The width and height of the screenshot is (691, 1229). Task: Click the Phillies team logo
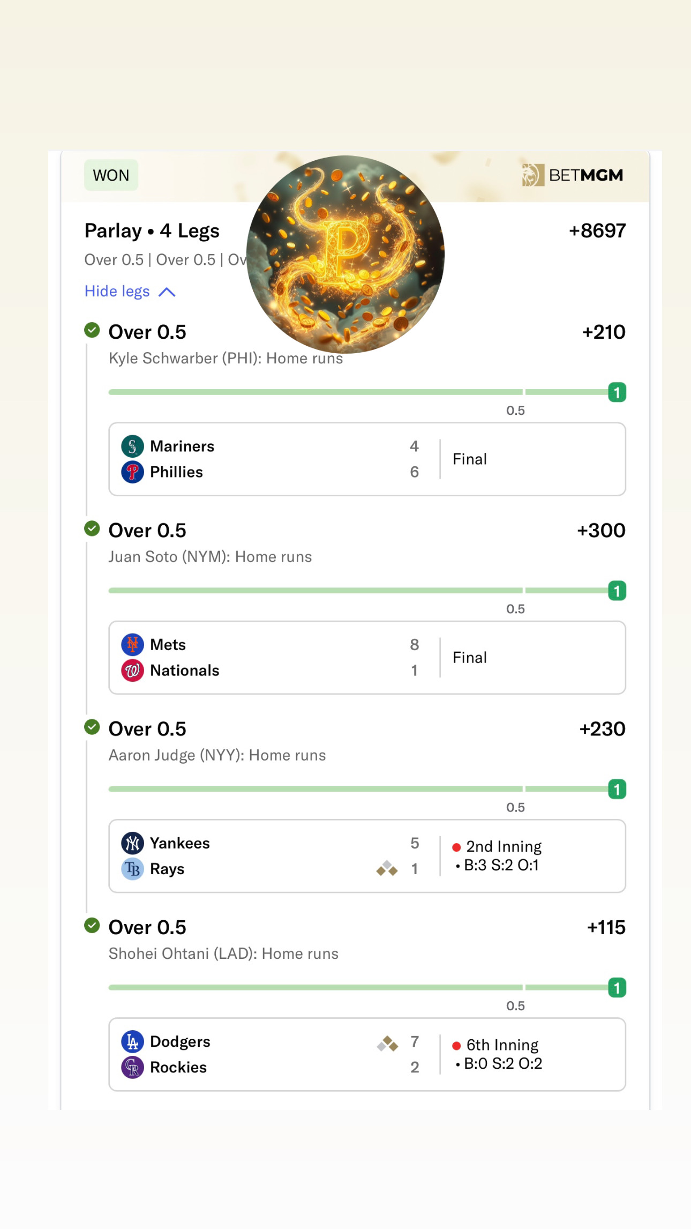[x=132, y=472]
